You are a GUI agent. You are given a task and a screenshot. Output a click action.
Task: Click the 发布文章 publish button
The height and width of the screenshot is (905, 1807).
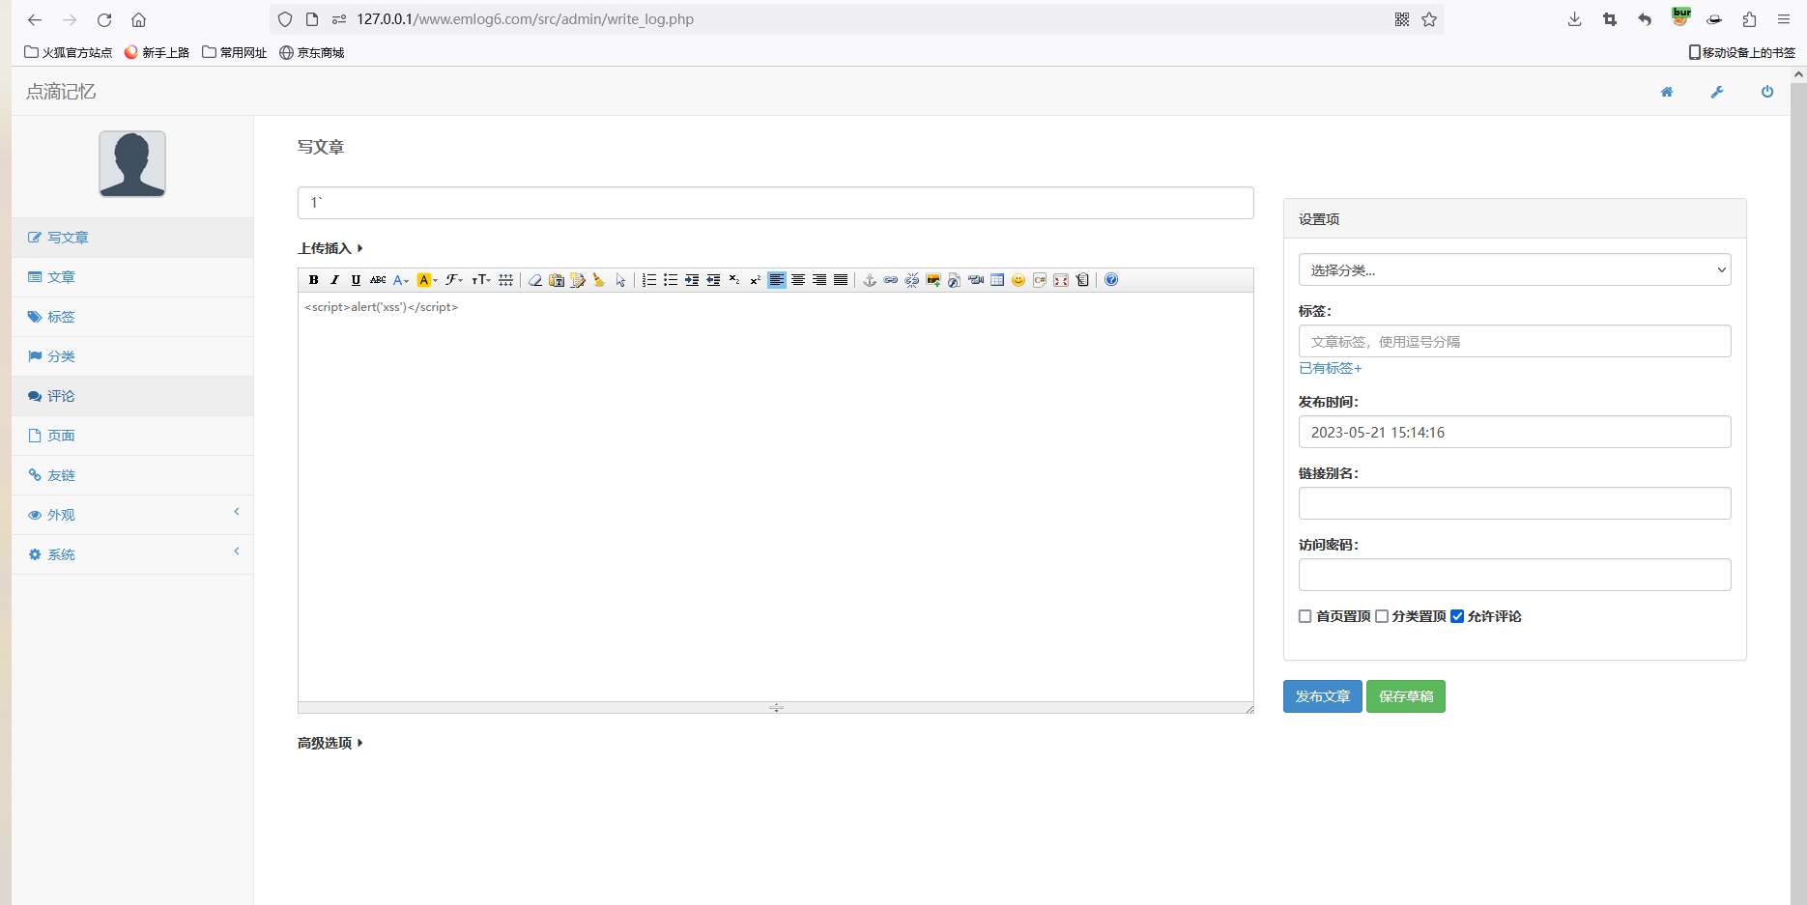coord(1322,696)
